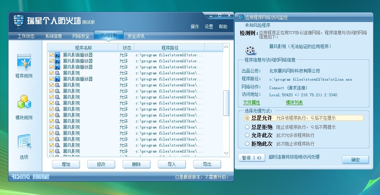Minimize the 瑞星个人防火墙 window
The width and height of the screenshot is (380, 195).
point(211,16)
